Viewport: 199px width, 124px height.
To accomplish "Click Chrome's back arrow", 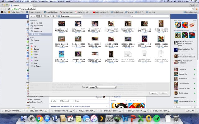I will [x=2, y=9].
